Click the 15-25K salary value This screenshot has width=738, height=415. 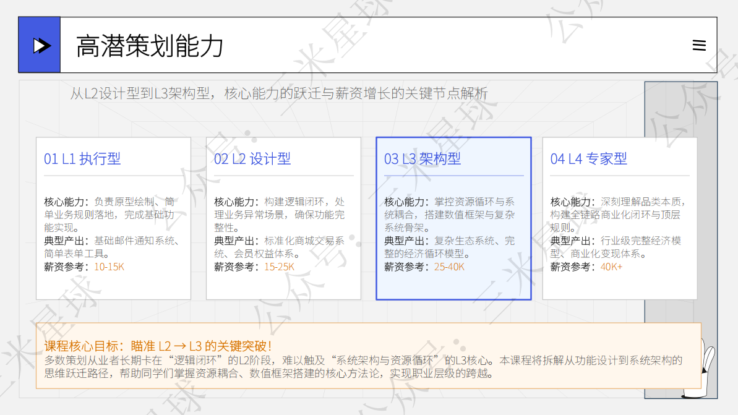tap(279, 267)
